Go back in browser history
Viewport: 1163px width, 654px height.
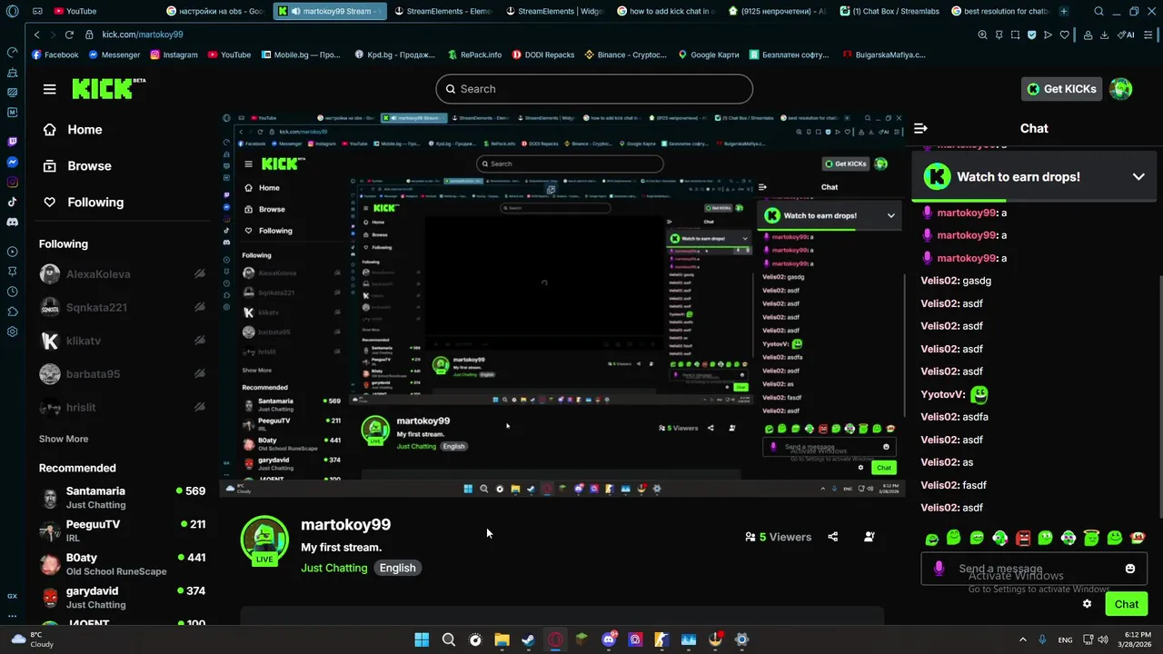pyautogui.click(x=36, y=35)
